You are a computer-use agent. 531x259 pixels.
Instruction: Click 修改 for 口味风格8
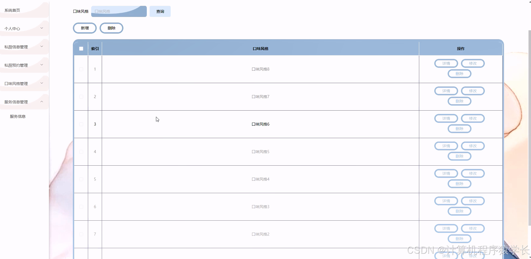473,63
